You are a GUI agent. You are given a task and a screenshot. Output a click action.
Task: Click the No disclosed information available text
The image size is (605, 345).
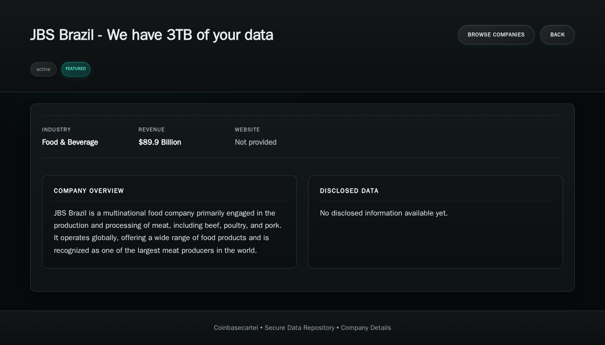pos(383,213)
